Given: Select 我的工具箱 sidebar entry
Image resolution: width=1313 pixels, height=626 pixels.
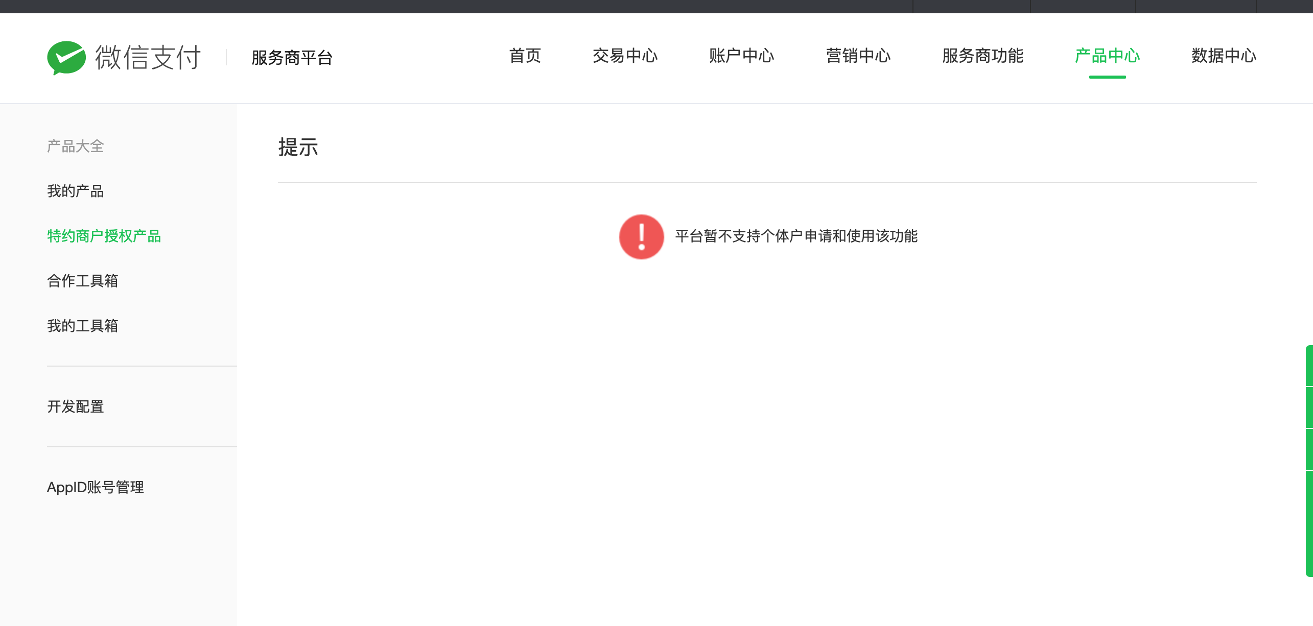Looking at the screenshot, I should coord(83,326).
